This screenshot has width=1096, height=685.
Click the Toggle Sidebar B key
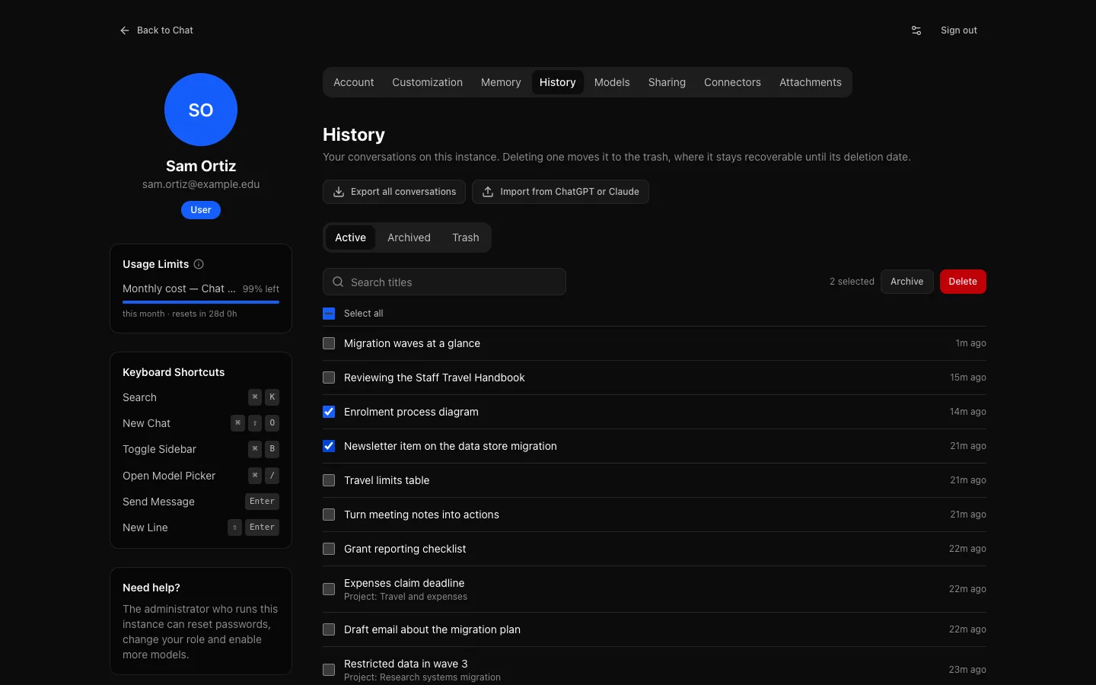click(x=272, y=449)
